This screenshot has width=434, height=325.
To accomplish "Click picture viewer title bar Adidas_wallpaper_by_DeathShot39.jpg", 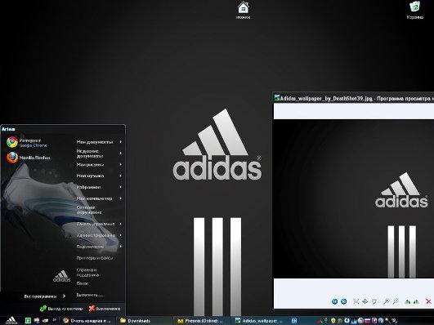I will pos(353,99).
